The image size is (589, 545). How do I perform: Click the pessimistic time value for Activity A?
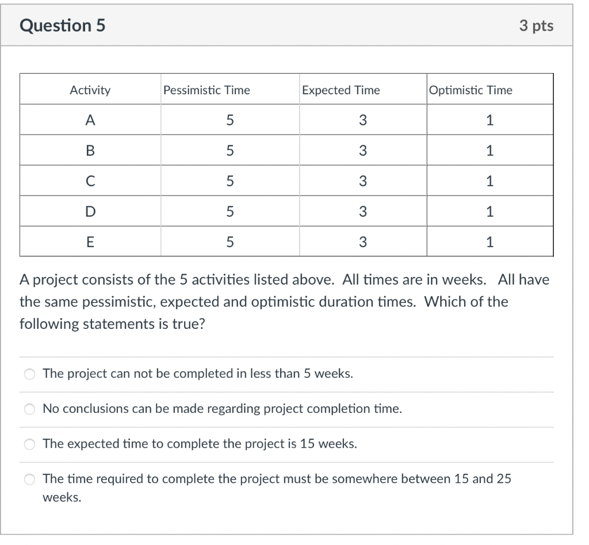click(230, 120)
